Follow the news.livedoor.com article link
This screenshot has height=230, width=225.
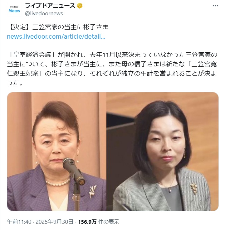(56, 36)
